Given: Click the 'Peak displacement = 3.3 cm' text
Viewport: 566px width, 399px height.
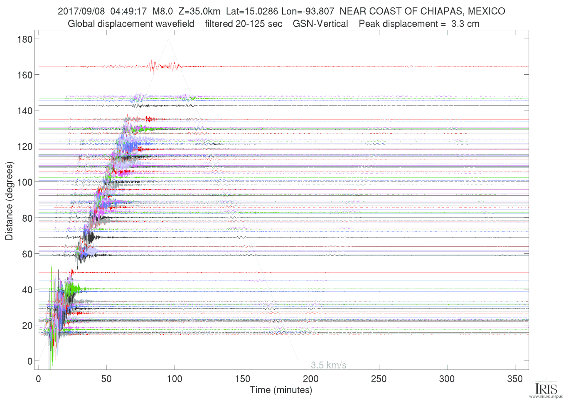Looking at the screenshot, I should 419,24.
